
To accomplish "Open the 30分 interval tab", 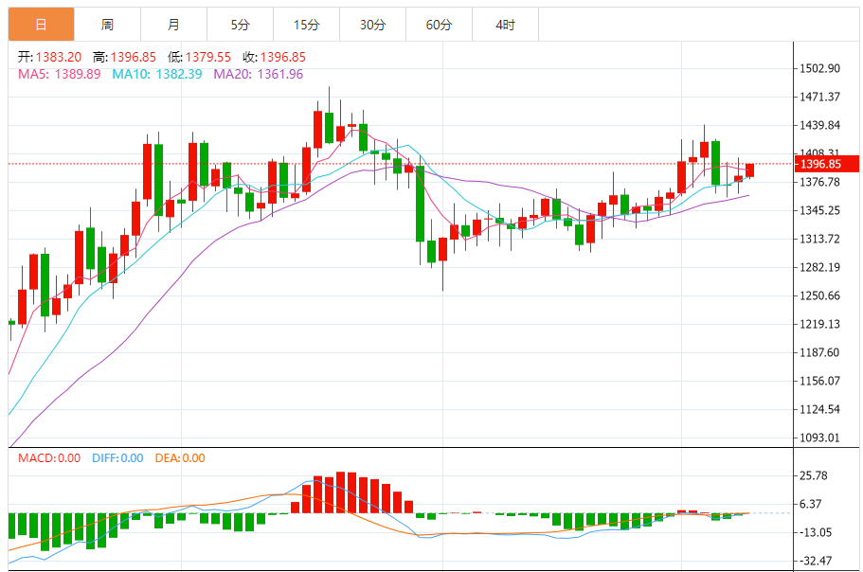I will (372, 25).
